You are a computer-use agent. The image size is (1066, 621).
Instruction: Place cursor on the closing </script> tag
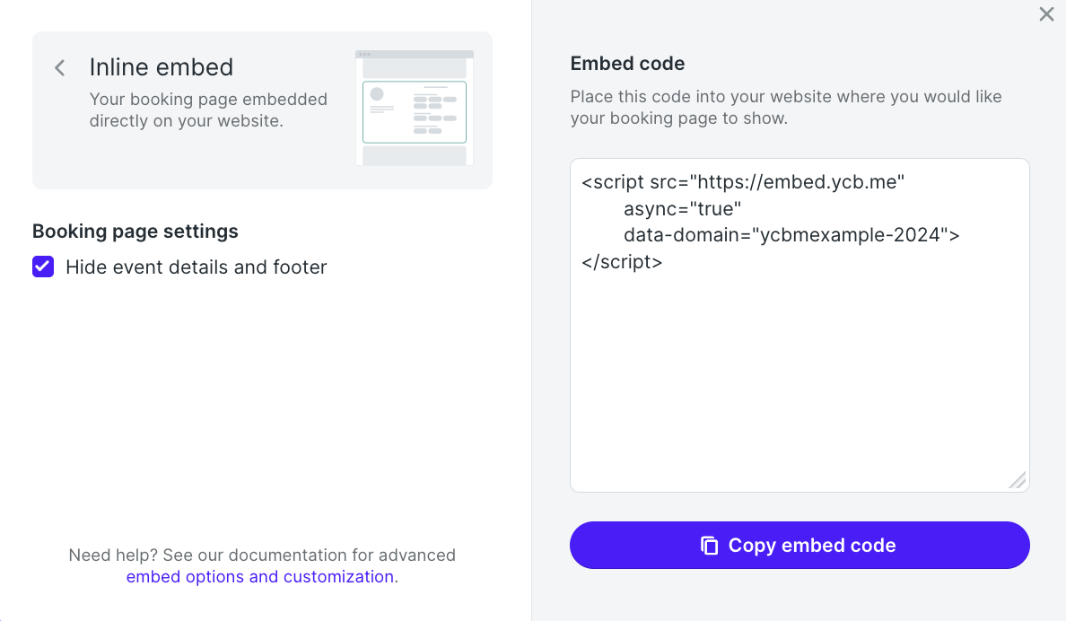click(622, 262)
